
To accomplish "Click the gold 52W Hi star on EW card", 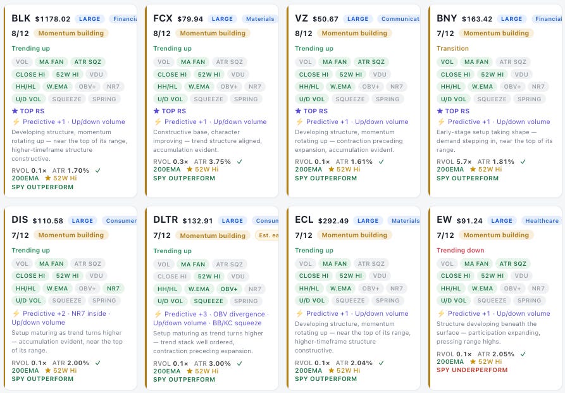I will click(473, 361).
